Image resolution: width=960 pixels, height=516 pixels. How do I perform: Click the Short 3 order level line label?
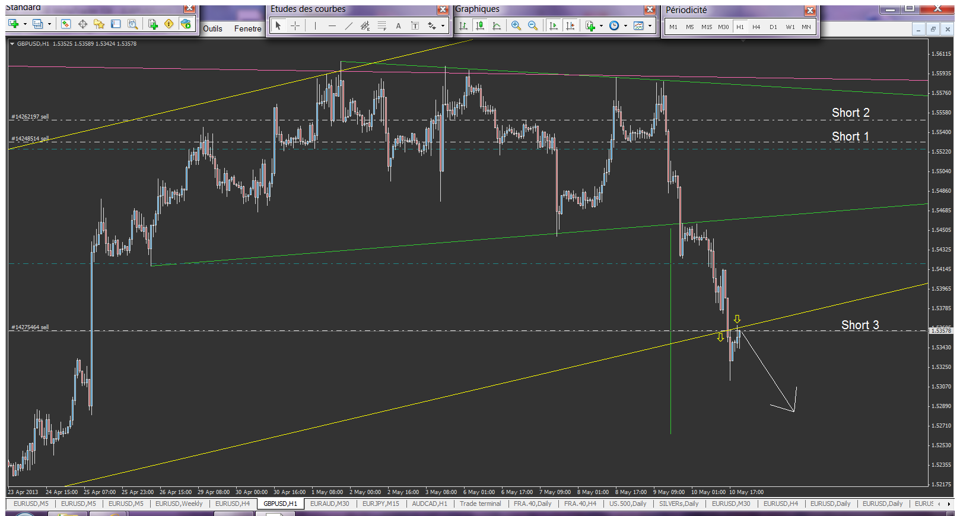(x=860, y=325)
